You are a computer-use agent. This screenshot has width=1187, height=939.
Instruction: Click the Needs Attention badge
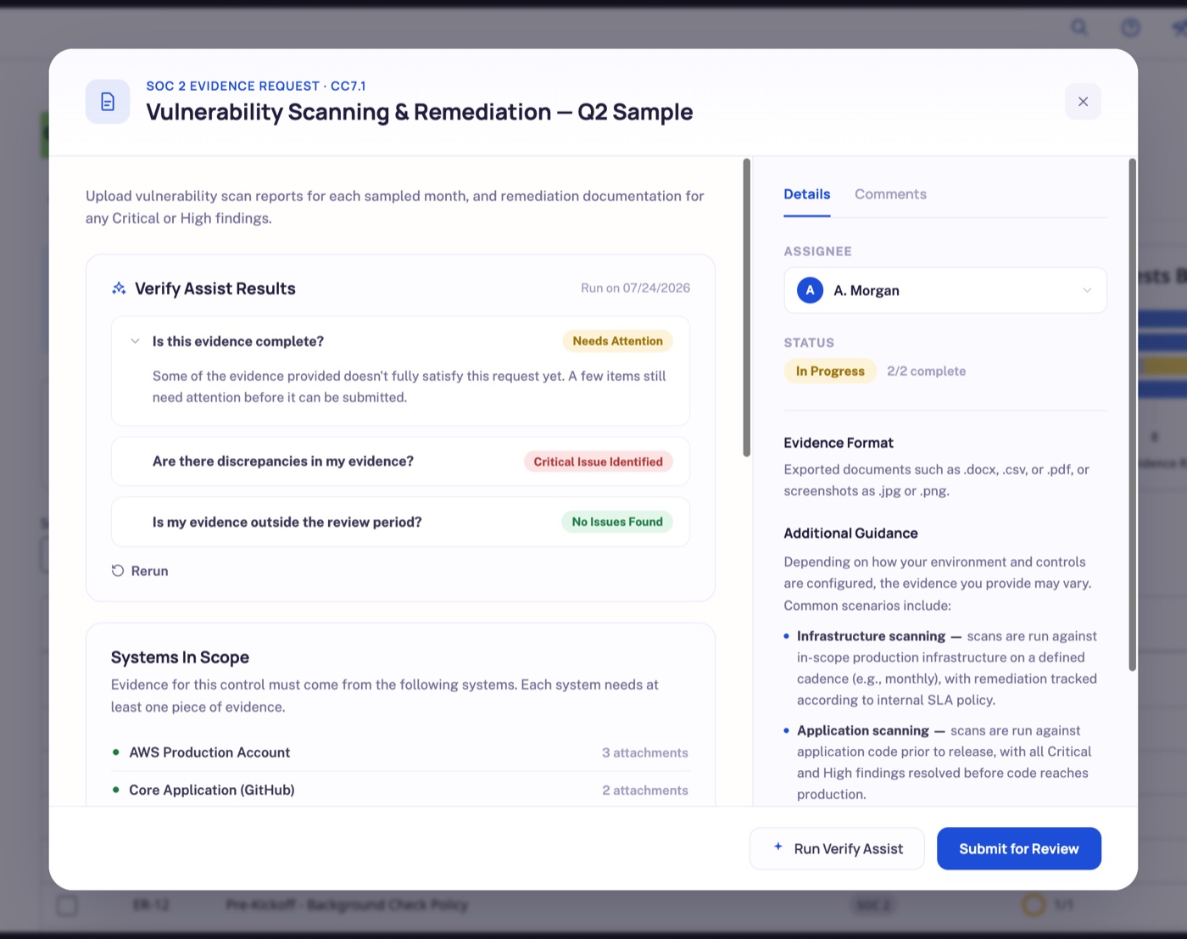click(618, 341)
